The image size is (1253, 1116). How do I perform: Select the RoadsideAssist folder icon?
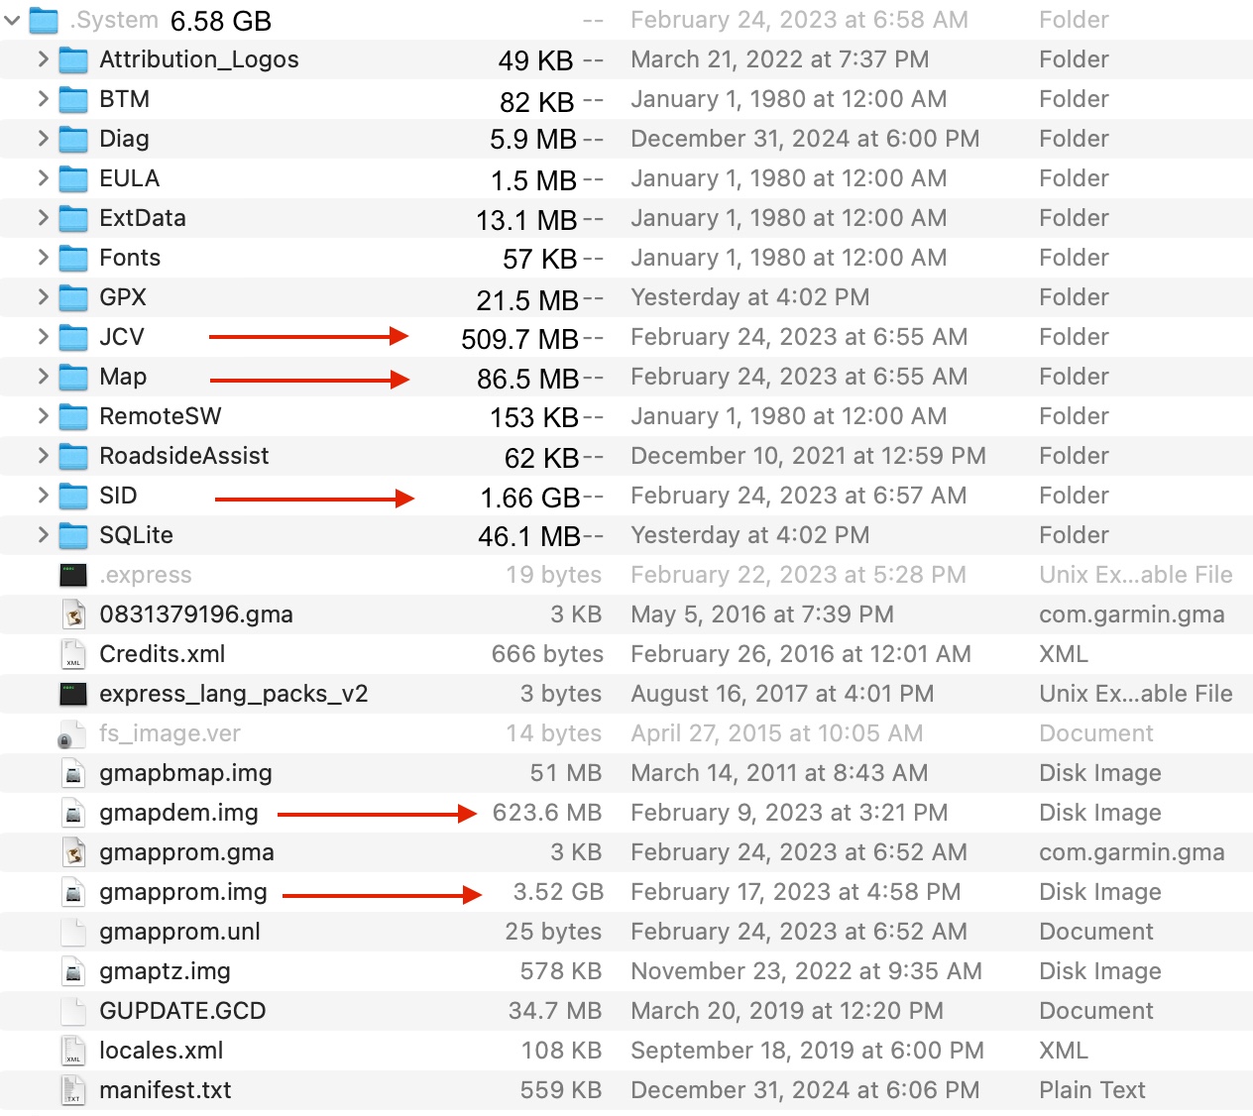coord(73,456)
